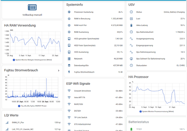Click the Ups Batterielaufzeit clock icon
Screen dimensions: 187x131
[x=131, y=32]
